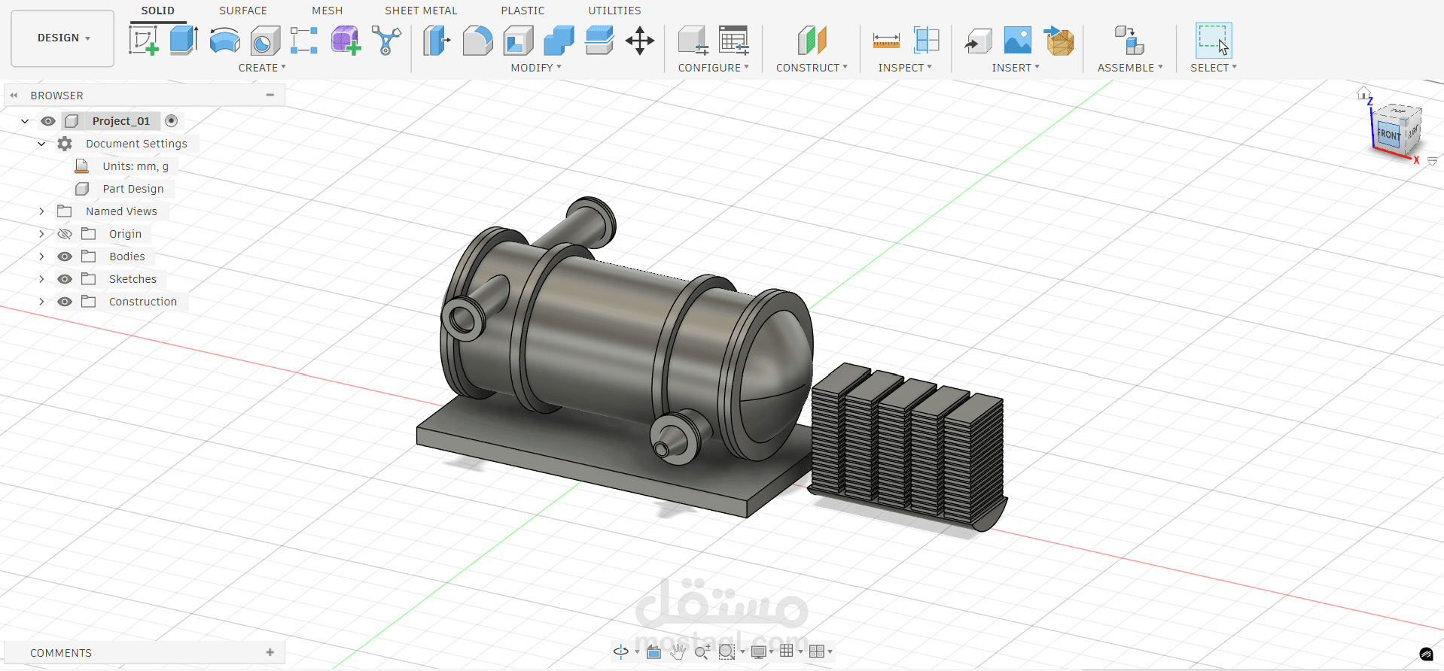1444x671 pixels.
Task: Open the INSPECT dropdown menu
Action: pyautogui.click(x=905, y=68)
